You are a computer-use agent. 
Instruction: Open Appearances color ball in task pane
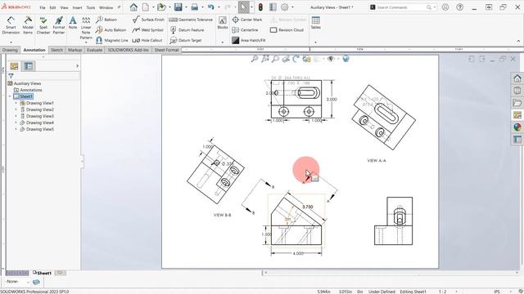pyautogui.click(x=517, y=127)
